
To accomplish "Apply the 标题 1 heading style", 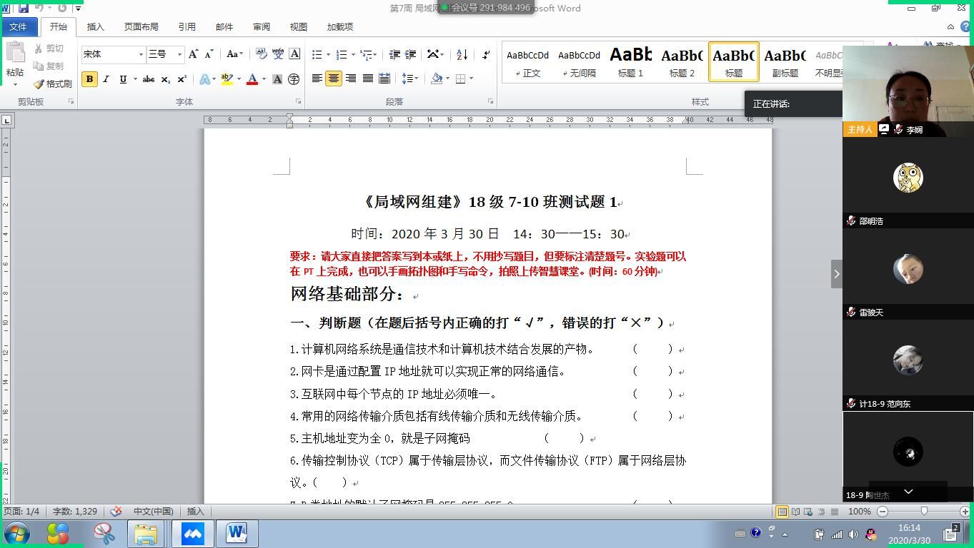I will (630, 62).
